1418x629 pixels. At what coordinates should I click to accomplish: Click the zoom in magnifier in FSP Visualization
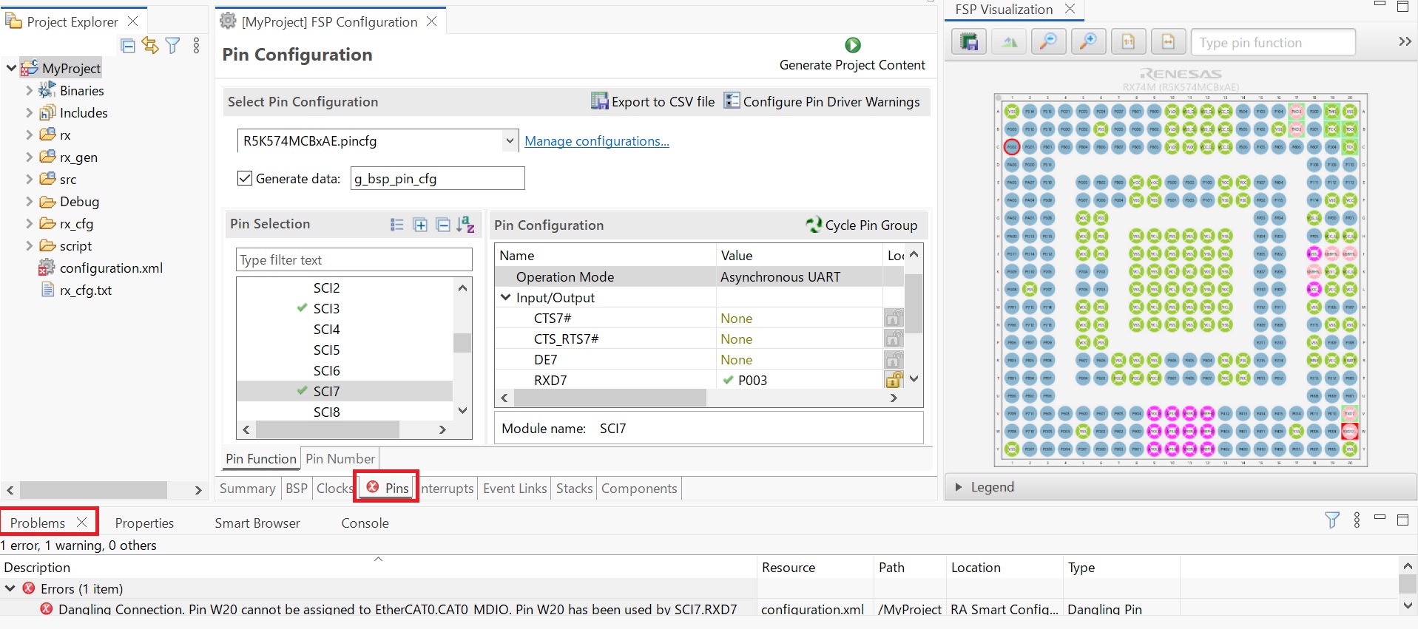click(x=1087, y=42)
